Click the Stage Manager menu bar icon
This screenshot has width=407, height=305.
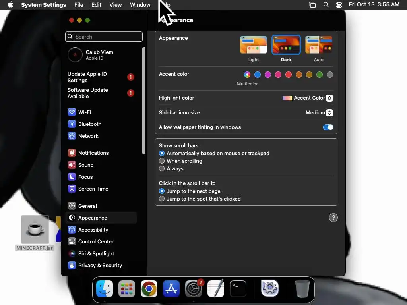[312, 5]
